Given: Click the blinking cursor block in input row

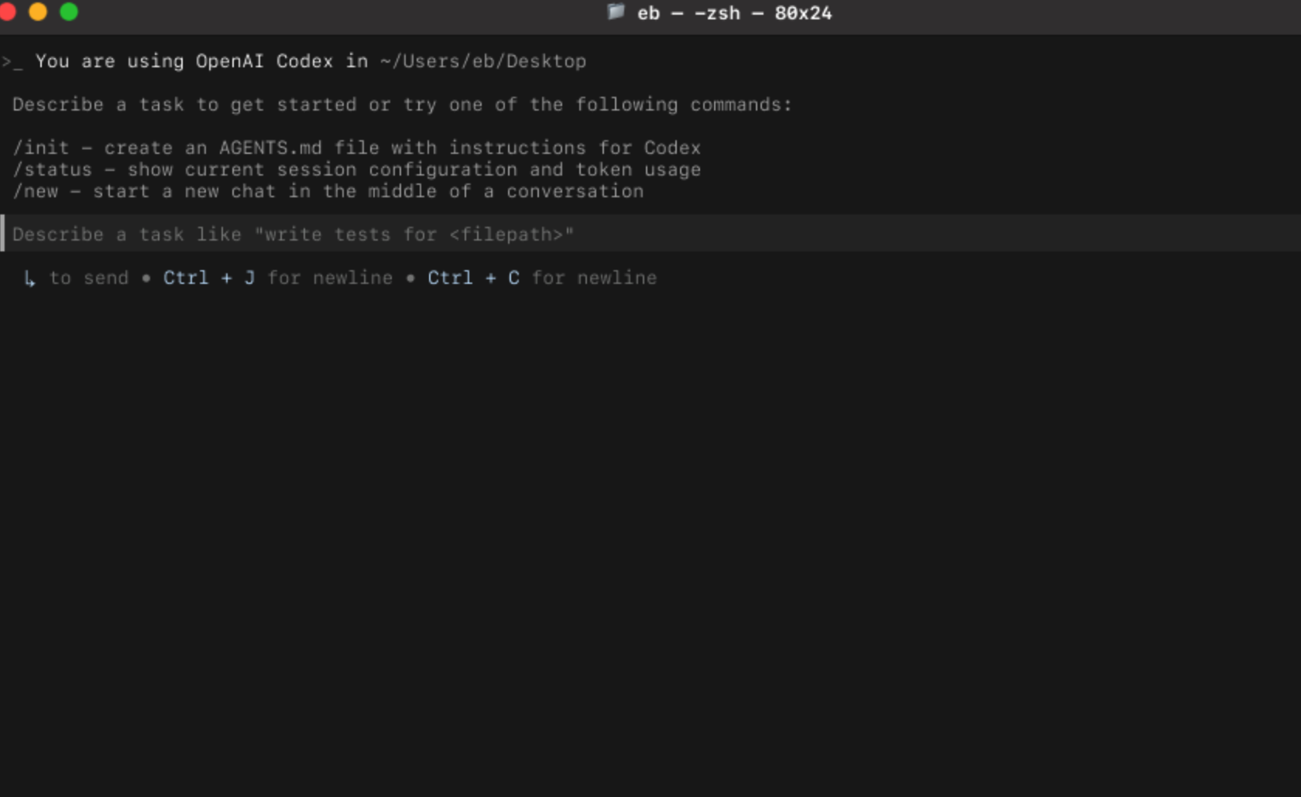Looking at the screenshot, I should pyautogui.click(x=3, y=234).
